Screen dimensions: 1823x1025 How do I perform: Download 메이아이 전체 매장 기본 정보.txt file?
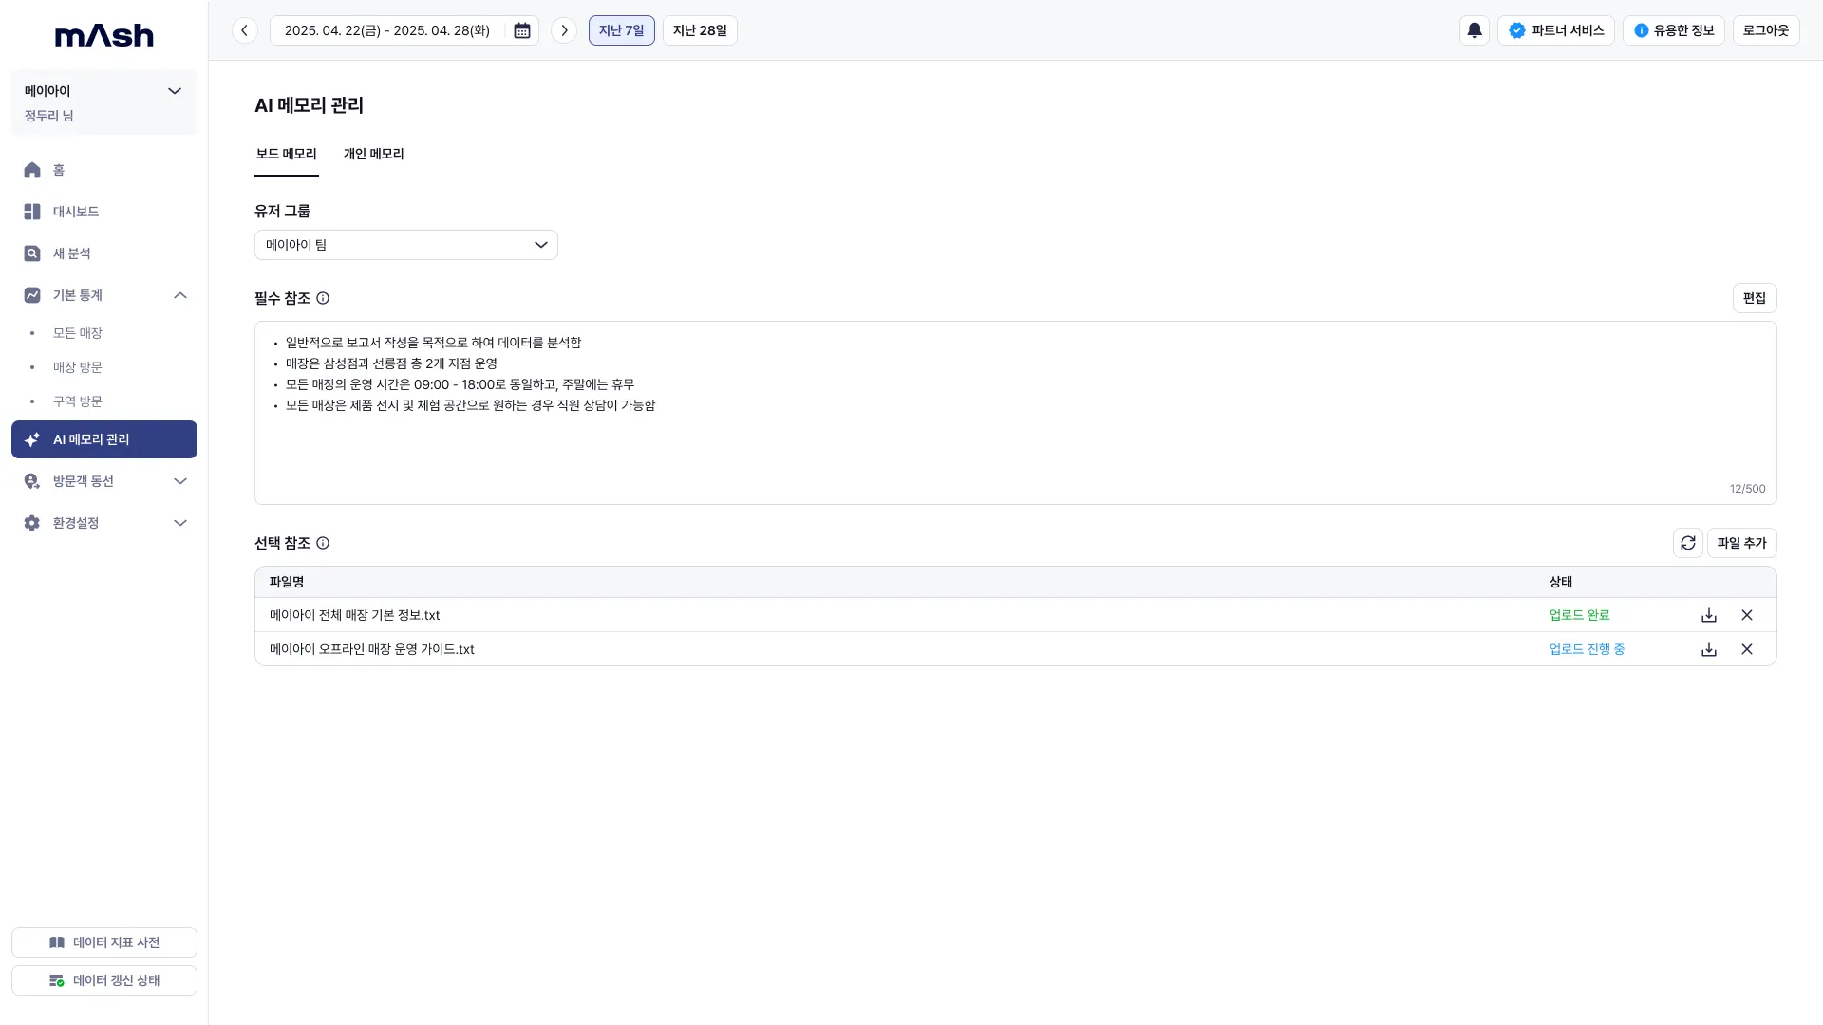[x=1709, y=615]
